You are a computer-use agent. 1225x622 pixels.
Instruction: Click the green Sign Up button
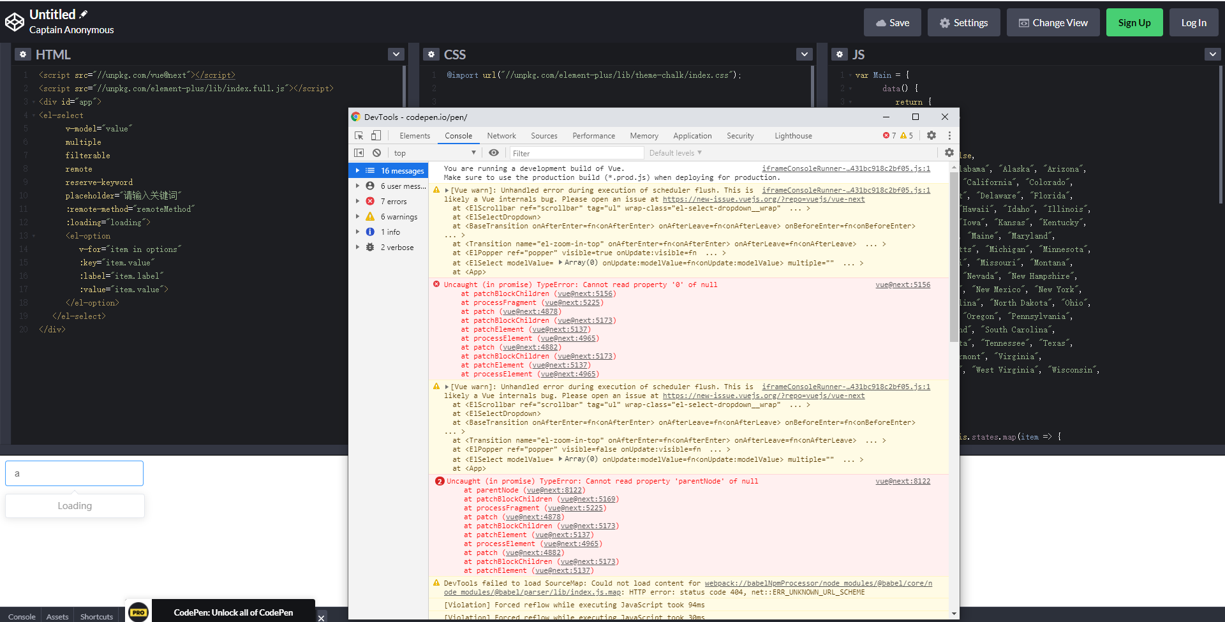1134,22
